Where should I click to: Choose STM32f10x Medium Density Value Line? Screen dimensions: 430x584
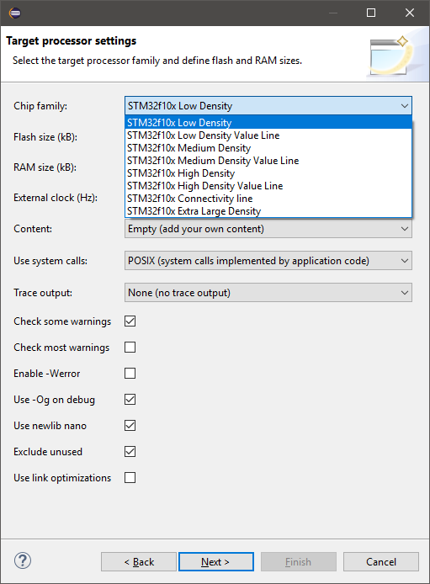(x=268, y=161)
